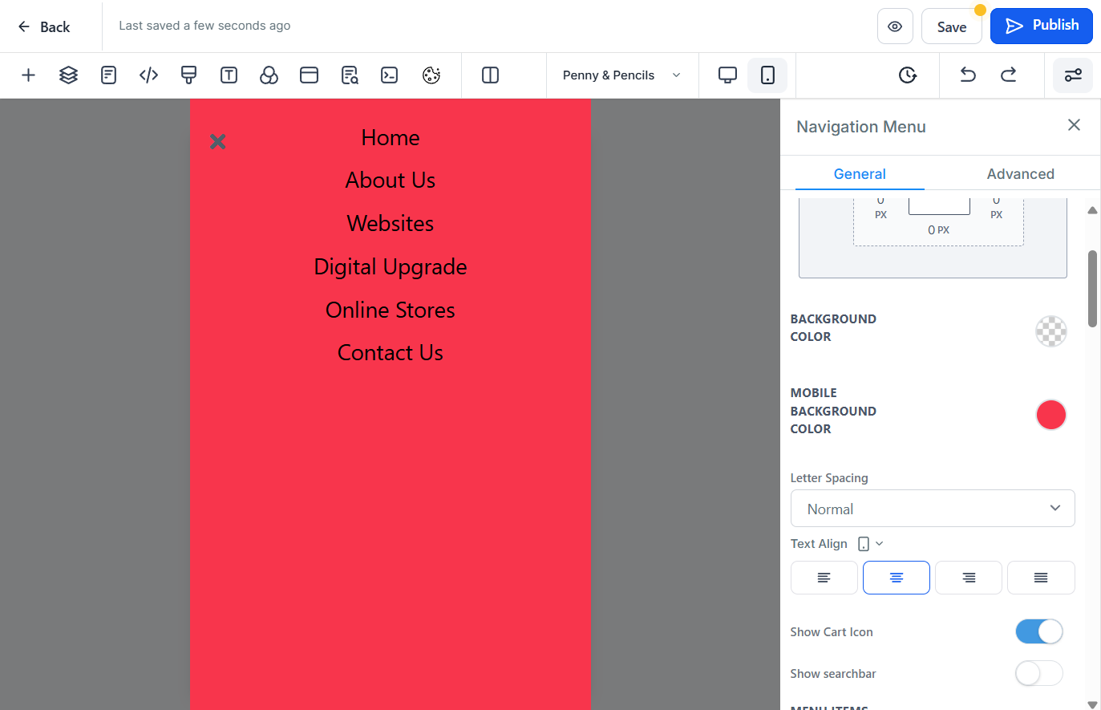Open the typography T icon
Image resolution: width=1101 pixels, height=710 pixels.
click(x=229, y=75)
